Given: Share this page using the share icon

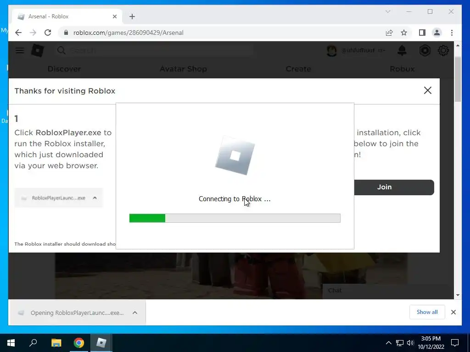Looking at the screenshot, I should click(389, 33).
